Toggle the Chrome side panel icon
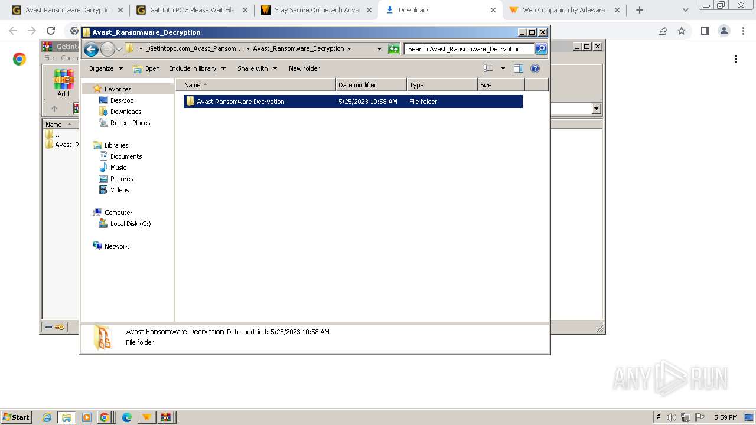The width and height of the screenshot is (756, 425). [705, 31]
